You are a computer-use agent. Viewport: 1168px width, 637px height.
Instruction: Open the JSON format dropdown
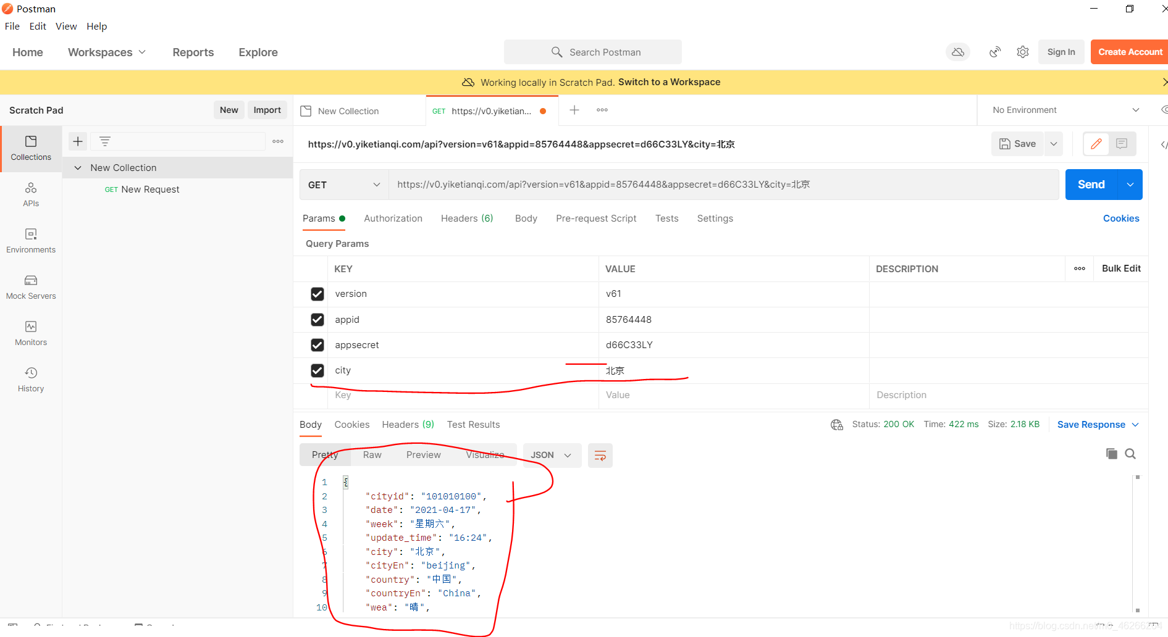click(552, 456)
